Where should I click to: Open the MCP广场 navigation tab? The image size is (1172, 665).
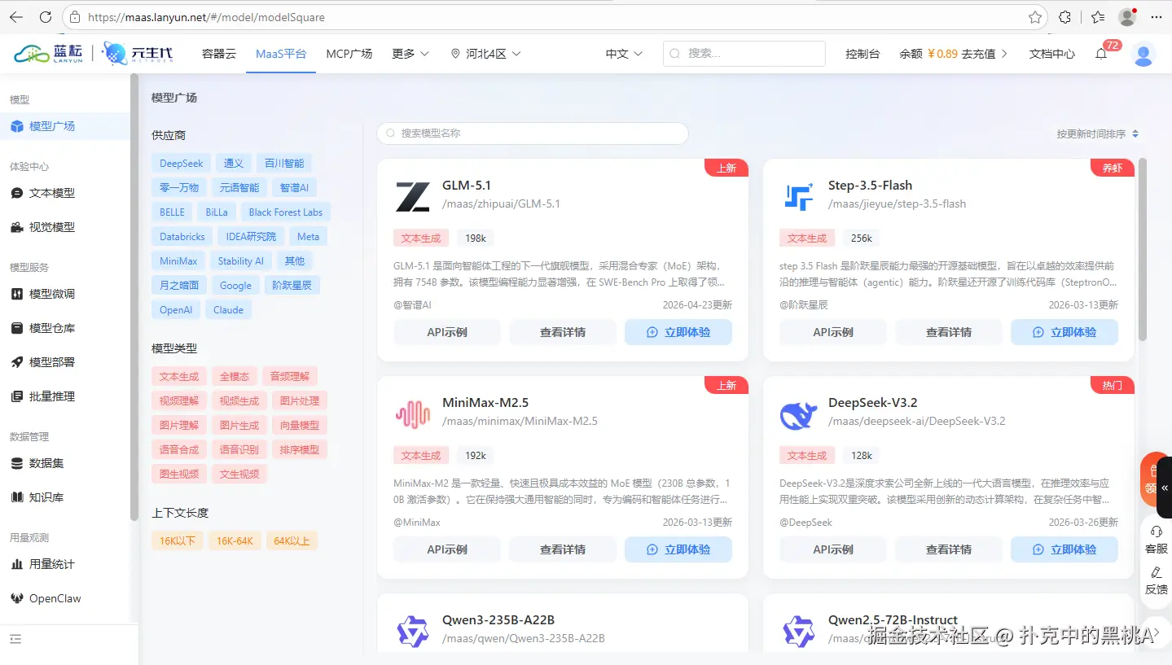[349, 54]
